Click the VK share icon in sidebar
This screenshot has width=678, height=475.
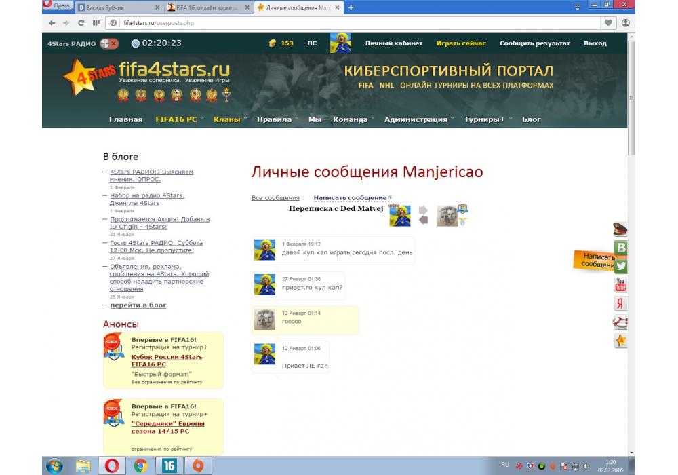tap(620, 248)
